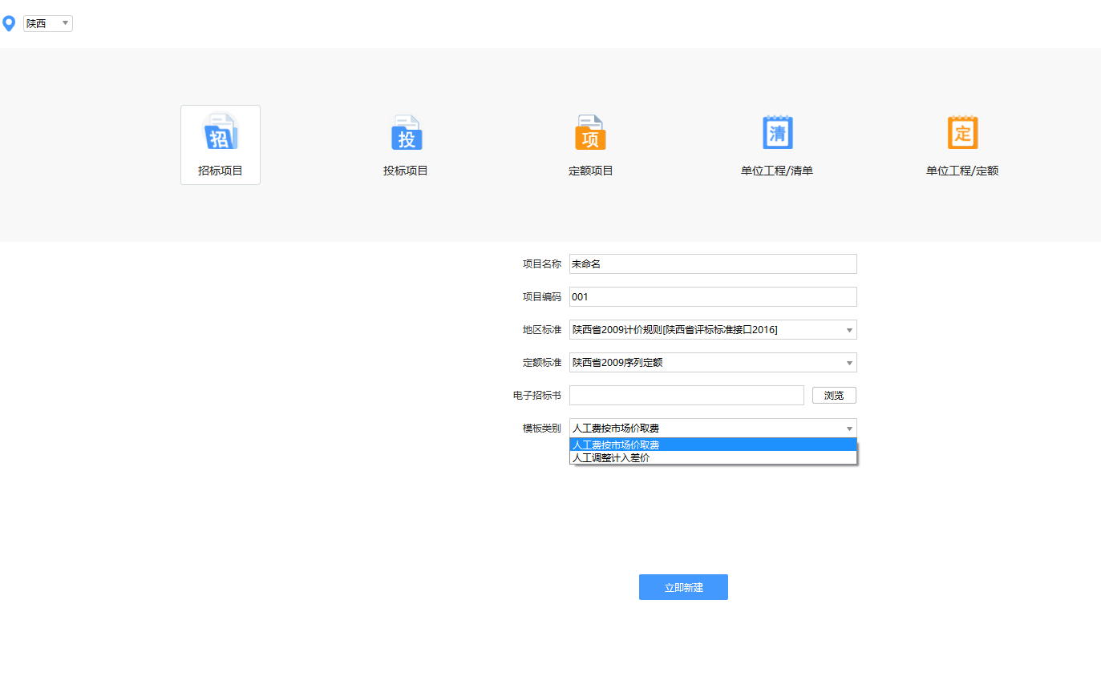
Task: Select the 招标项目 project type icon
Action: coord(221,133)
